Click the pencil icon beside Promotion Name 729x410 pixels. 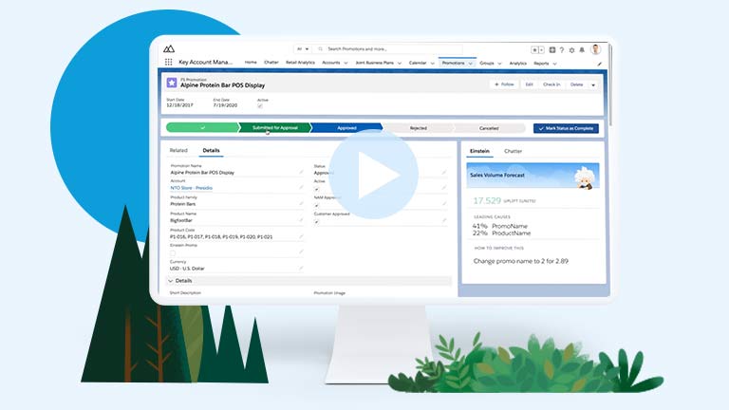(301, 173)
